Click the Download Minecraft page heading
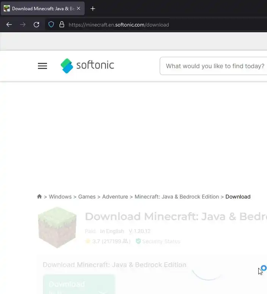267x294 pixels. [176, 216]
